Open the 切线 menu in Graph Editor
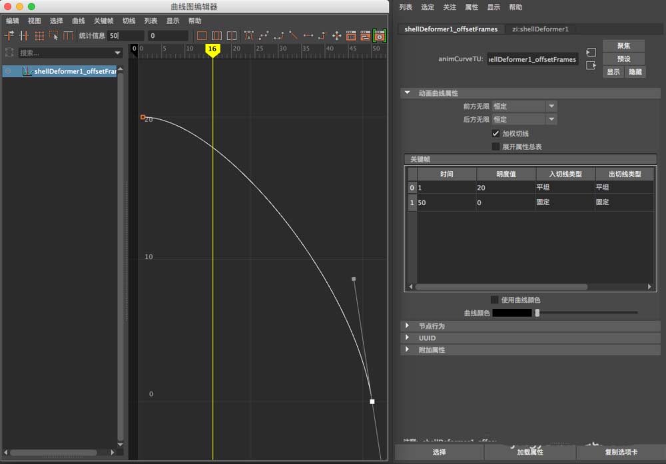The height and width of the screenshot is (464, 666). (x=129, y=21)
